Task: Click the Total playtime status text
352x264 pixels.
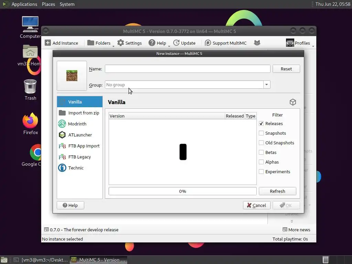Action: [x=290, y=239]
